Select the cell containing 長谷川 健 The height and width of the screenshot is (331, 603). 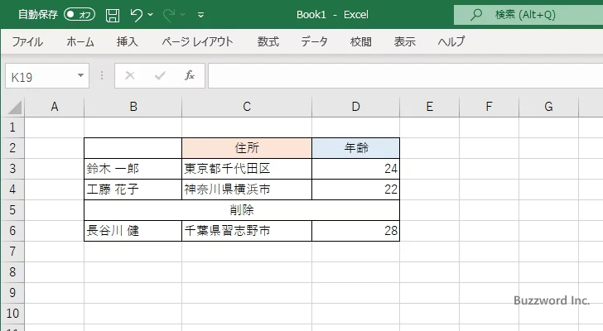(x=133, y=231)
